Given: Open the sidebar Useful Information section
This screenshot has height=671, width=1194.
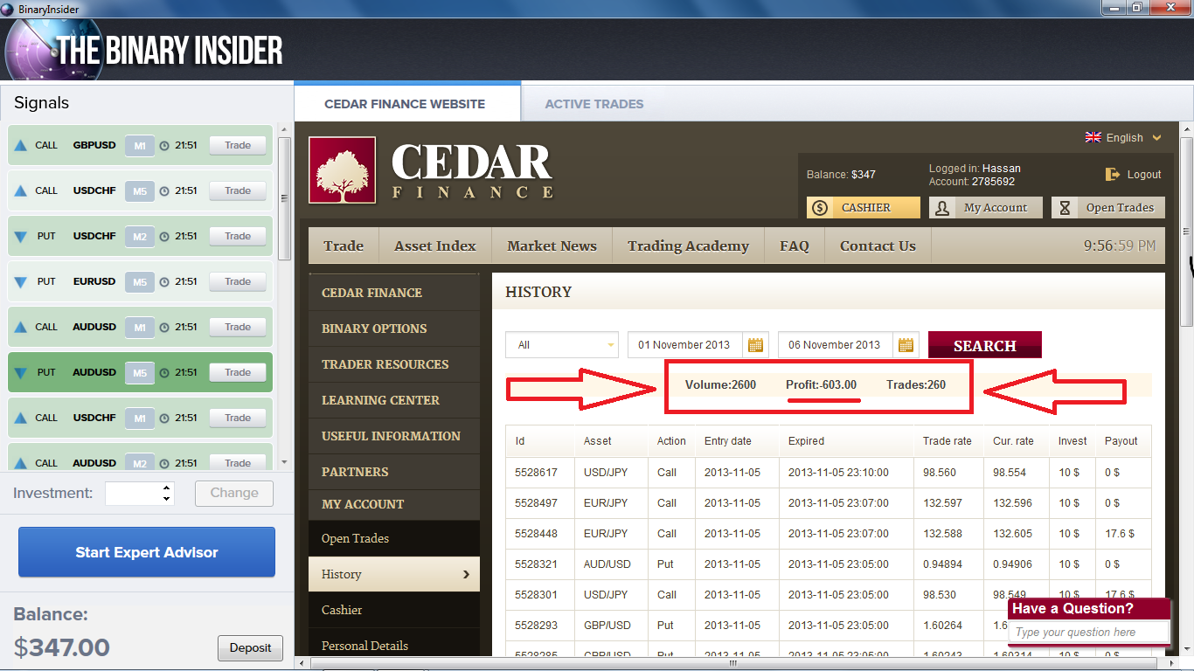Looking at the screenshot, I should 394,436.
